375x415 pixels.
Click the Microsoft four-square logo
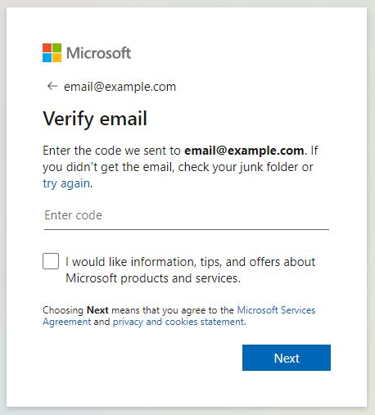52,52
